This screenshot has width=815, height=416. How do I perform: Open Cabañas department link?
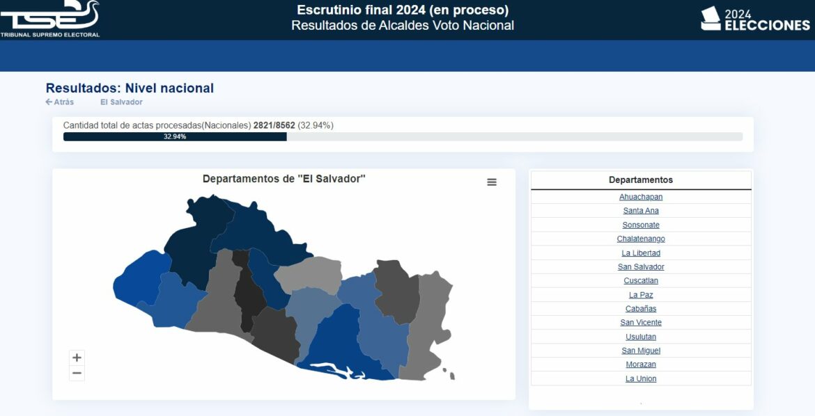coord(641,308)
